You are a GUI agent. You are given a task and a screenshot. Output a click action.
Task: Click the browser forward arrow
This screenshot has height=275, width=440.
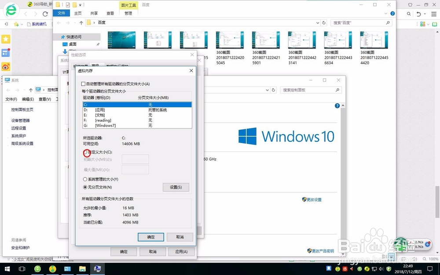(36, 14)
